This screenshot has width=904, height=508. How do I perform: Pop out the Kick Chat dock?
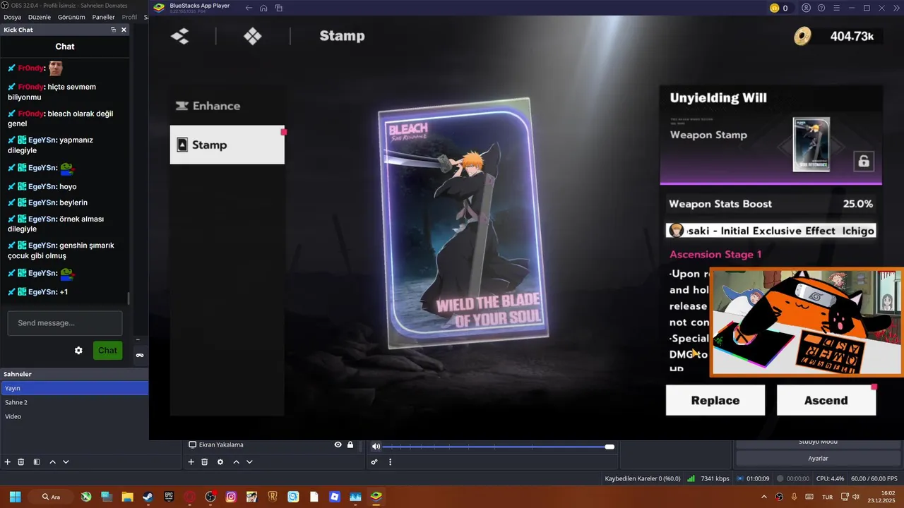(x=113, y=30)
